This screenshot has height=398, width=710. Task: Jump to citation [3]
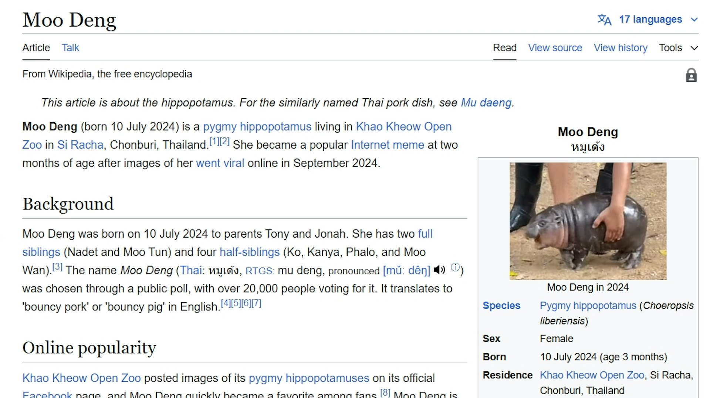coord(57,267)
